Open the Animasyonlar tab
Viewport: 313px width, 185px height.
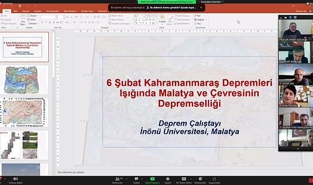point(53,11)
